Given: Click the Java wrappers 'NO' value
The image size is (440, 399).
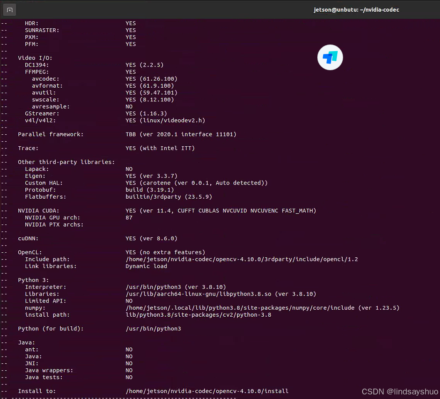Looking at the screenshot, I should click(x=129, y=370).
